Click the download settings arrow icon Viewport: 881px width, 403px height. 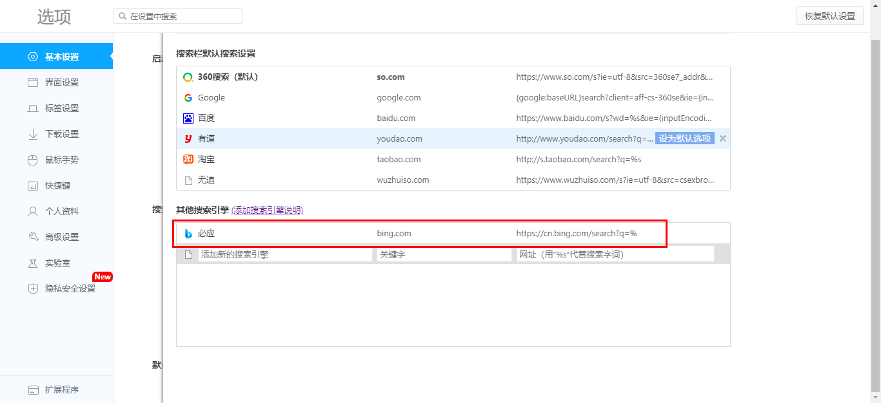(33, 134)
